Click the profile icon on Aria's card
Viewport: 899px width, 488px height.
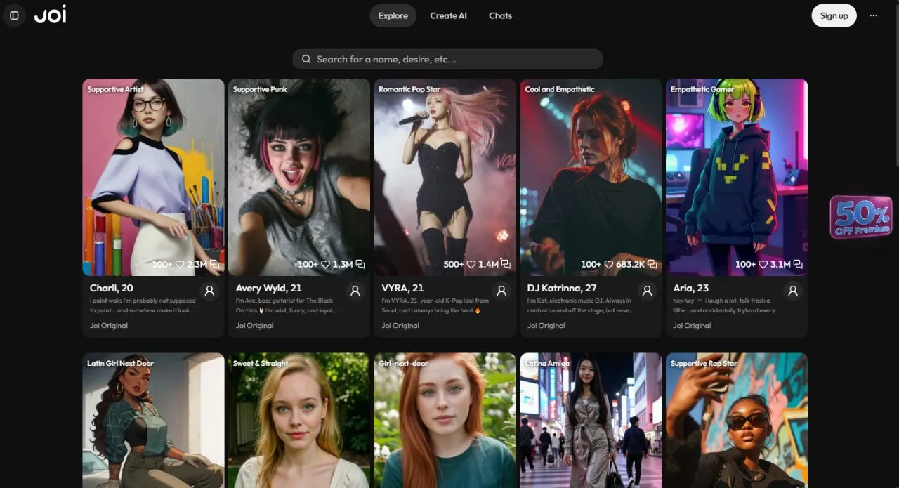click(x=793, y=291)
